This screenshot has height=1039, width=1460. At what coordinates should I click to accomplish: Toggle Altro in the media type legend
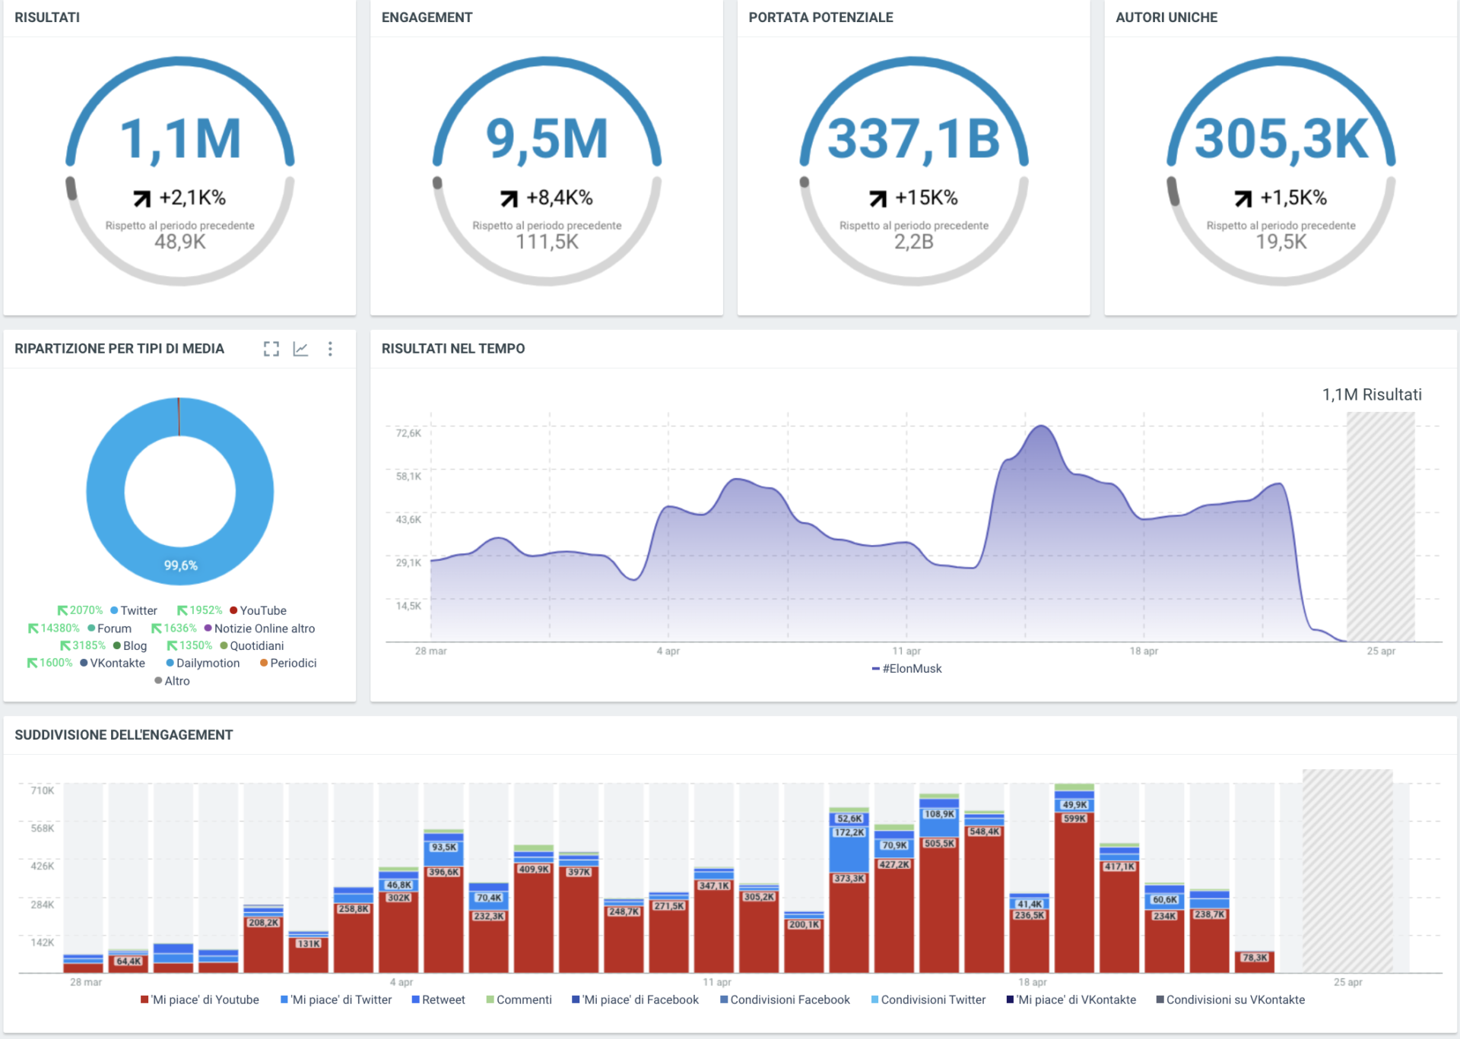tap(173, 681)
